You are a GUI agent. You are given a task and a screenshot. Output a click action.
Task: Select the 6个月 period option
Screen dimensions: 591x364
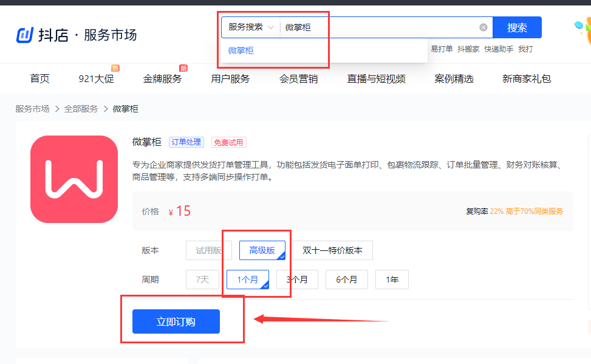click(x=347, y=280)
